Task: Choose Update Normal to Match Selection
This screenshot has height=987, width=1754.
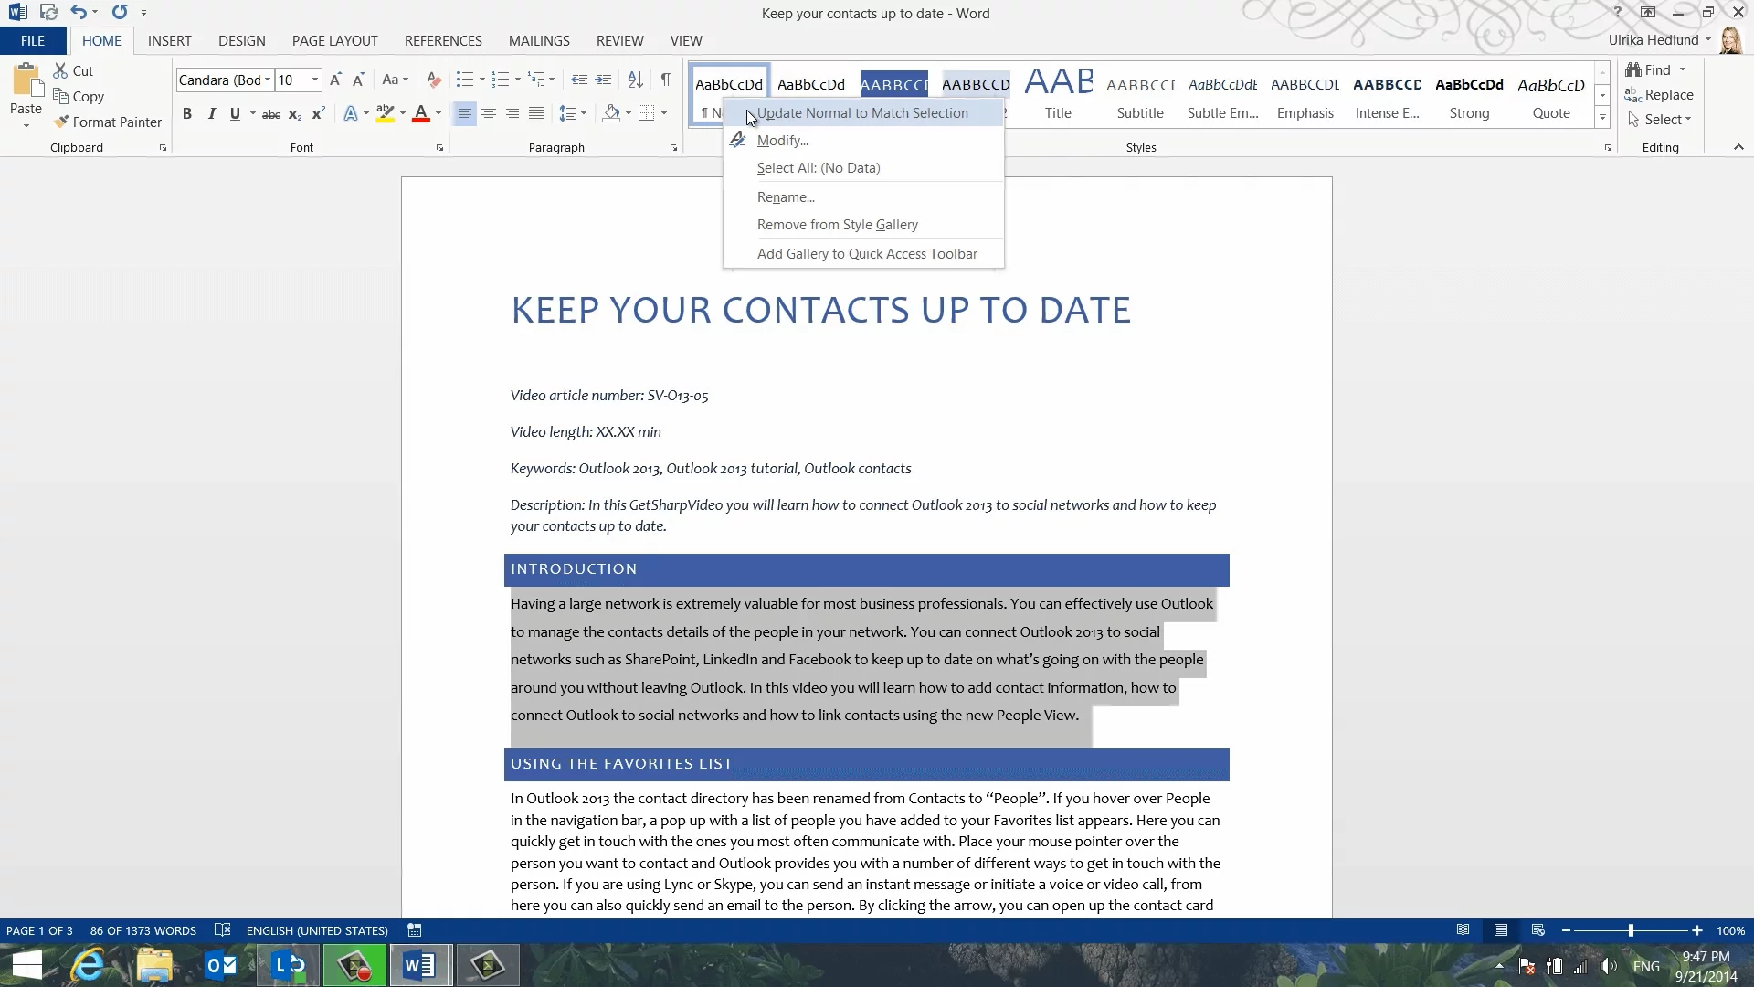Action: pos(861,113)
